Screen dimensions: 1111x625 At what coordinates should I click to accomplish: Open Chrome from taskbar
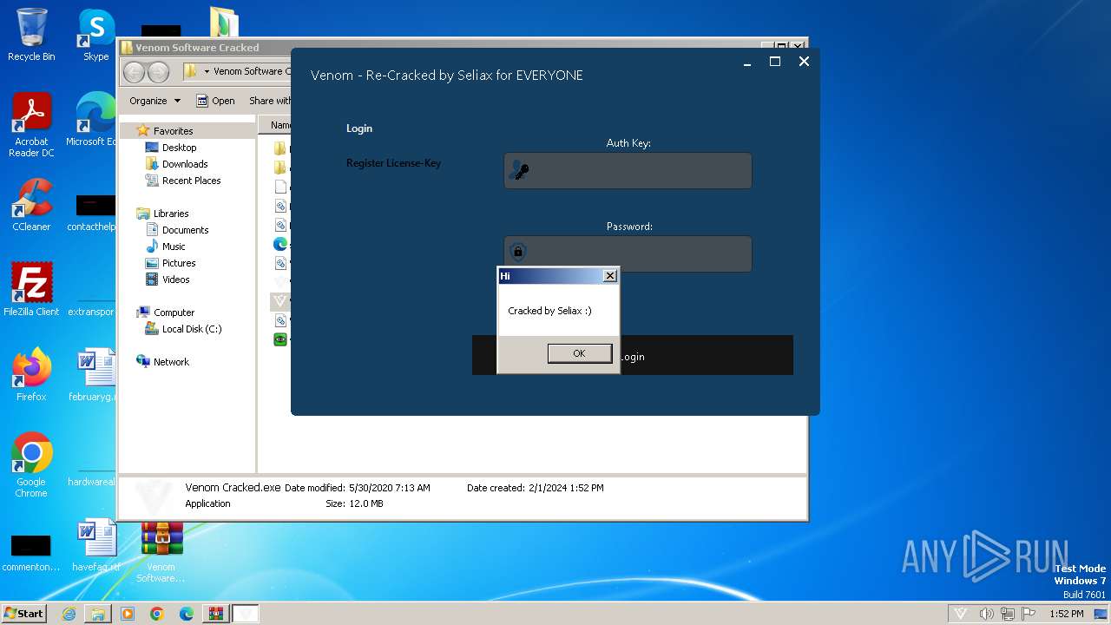pos(157,614)
